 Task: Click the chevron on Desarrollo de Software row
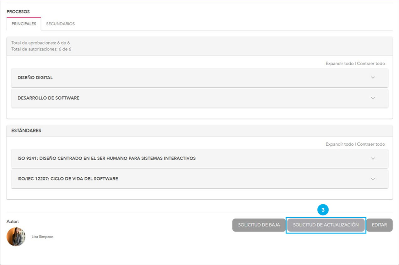(373, 98)
